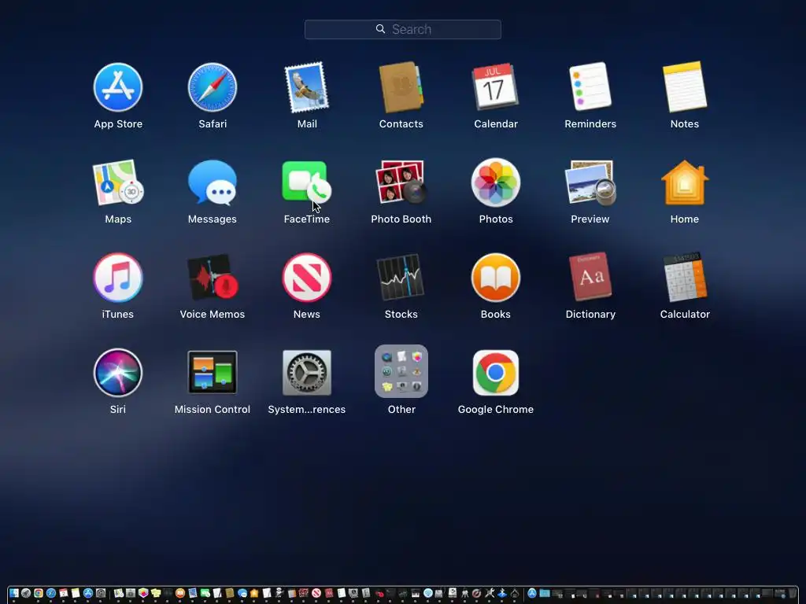Screen dimensions: 806x604
Task: Launch the Home app
Action: point(685,182)
